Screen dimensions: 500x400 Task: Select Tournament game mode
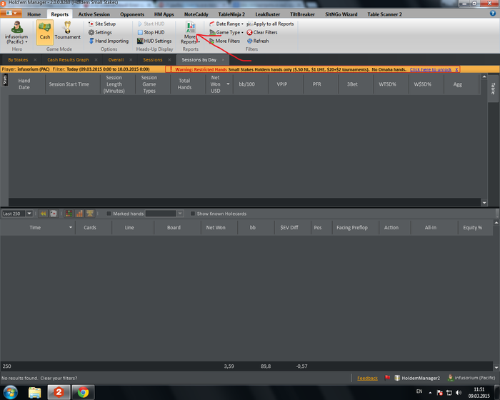[x=68, y=31]
